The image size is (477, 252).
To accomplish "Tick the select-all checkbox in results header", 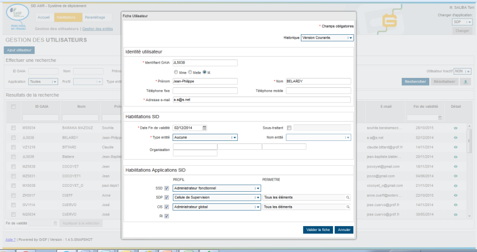I will (13, 107).
